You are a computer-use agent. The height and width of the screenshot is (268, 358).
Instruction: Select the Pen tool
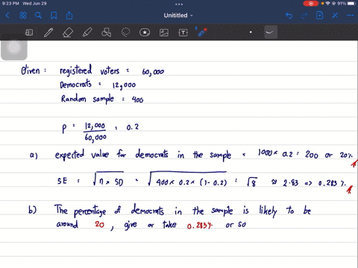coord(48,33)
